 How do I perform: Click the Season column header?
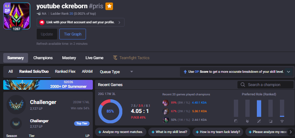coord(12,136)
